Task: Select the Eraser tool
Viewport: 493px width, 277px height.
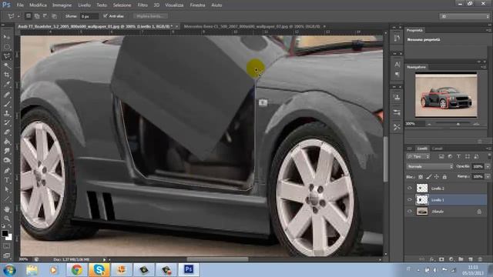Action: (x=7, y=132)
